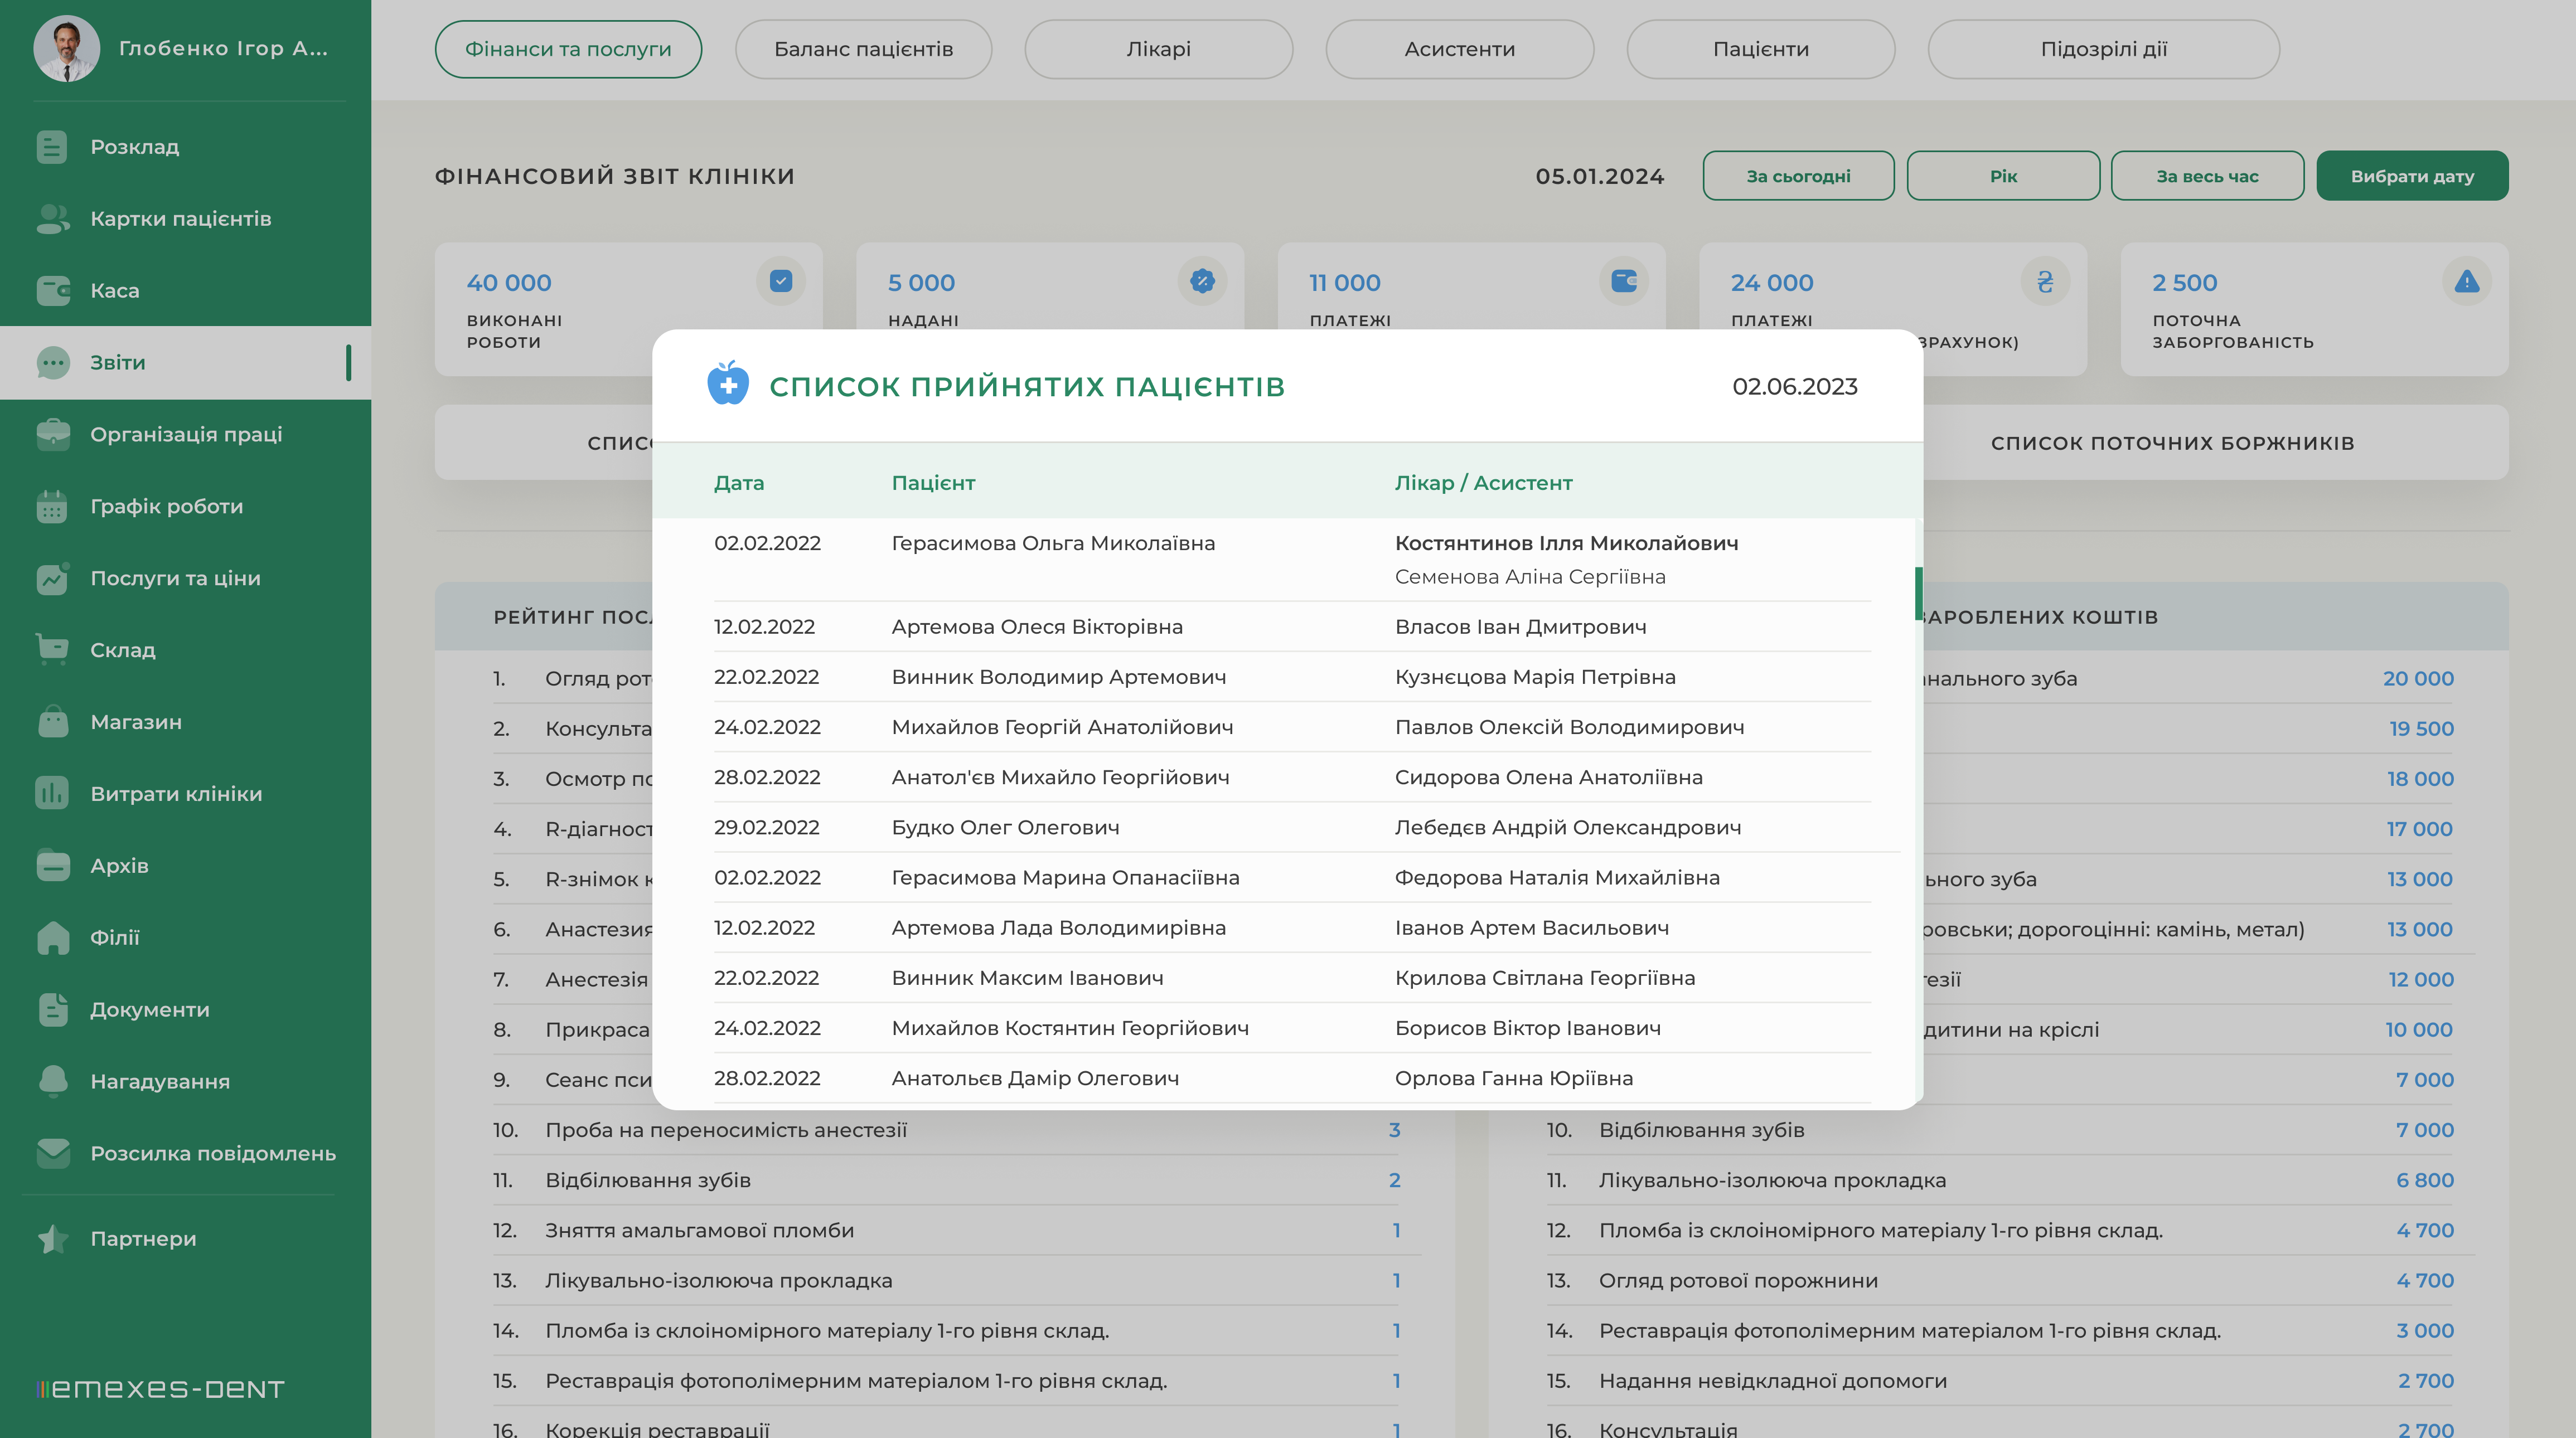Click the dialog date 02.06.2023
The width and height of the screenshot is (2576, 1438).
click(1795, 387)
